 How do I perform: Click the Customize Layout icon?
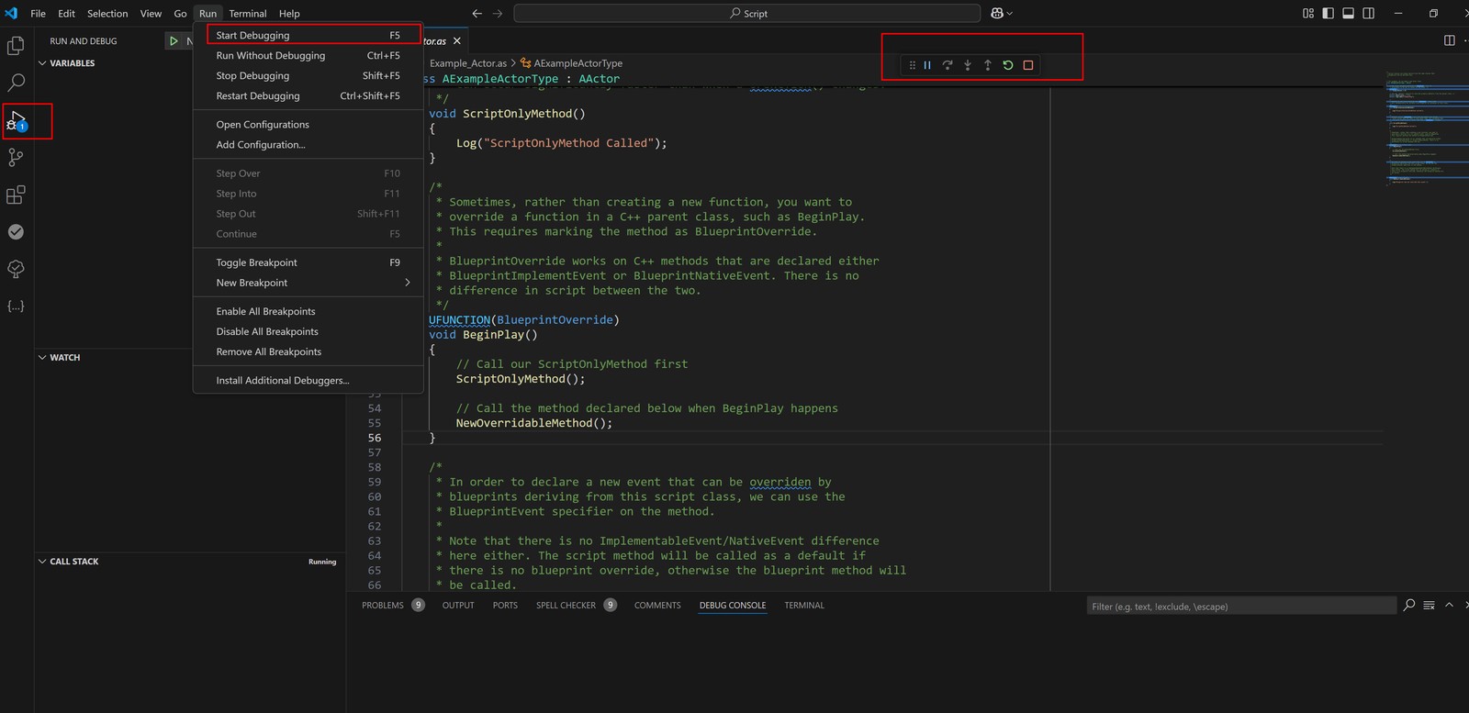point(1308,14)
